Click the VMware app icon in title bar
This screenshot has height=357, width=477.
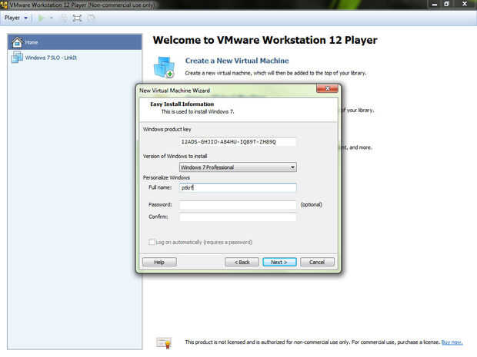[4, 5]
